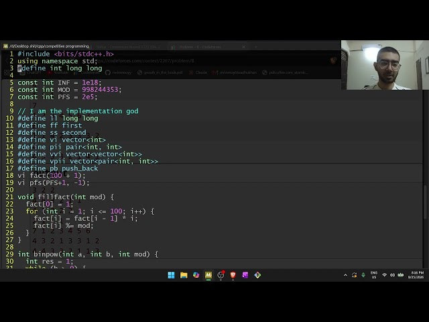Open the multicolored diamond taskbar icon
The width and height of the screenshot is (429, 322).
[257, 275]
